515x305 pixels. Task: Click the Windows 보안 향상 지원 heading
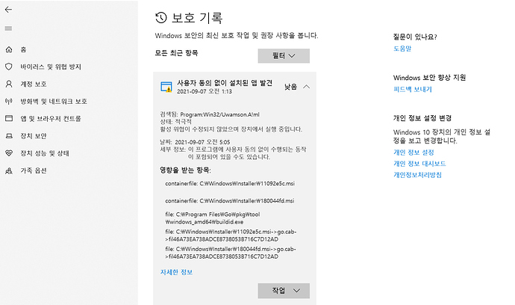pos(430,78)
